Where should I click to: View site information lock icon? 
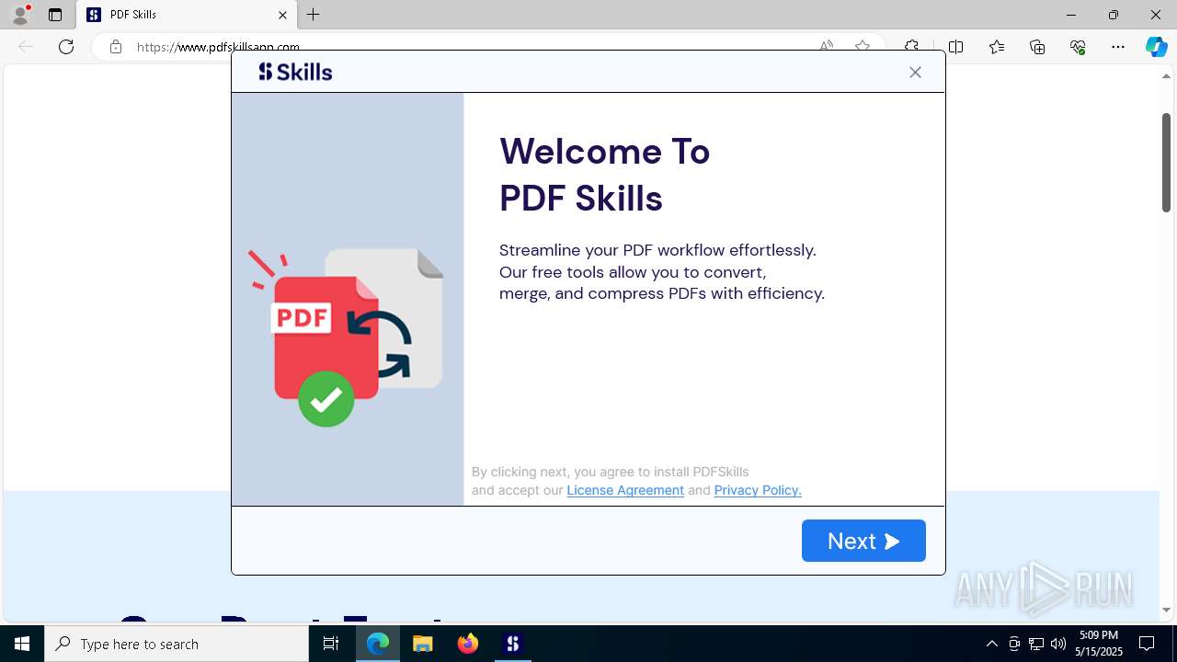click(x=116, y=46)
